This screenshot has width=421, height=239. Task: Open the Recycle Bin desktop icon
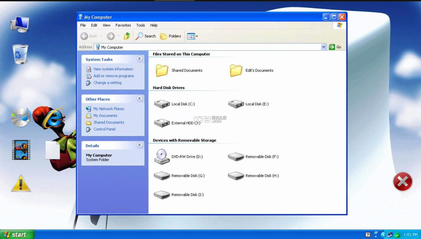(20, 54)
